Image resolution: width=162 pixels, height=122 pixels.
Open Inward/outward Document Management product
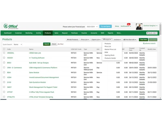coord(44,77)
